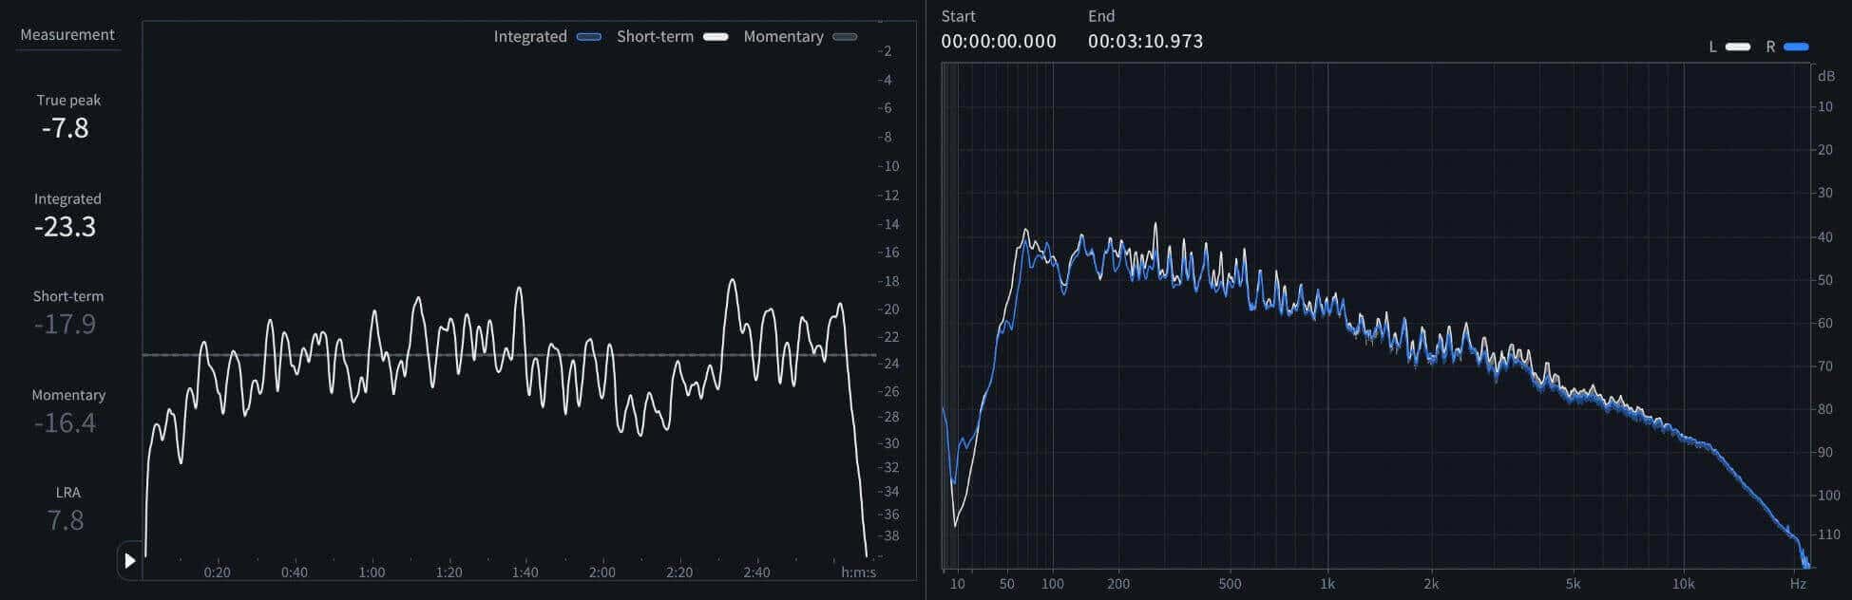Screen dimensions: 1852x600
Task: Toggle the Short-term loudness legend
Action: coord(716,37)
